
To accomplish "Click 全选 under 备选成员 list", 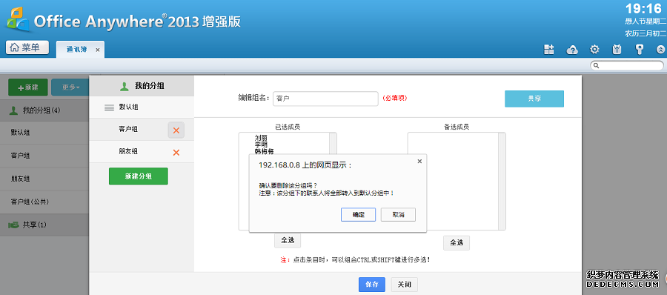I will pyautogui.click(x=457, y=243).
